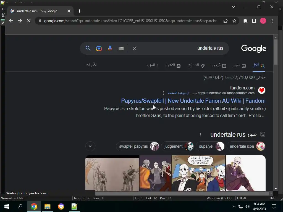
Task: Expand more image filter chips with chevron
Action: coord(90,146)
